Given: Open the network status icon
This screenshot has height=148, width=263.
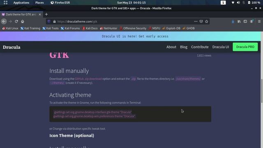Looking at the screenshot, I should pyautogui.click(x=233, y=3).
